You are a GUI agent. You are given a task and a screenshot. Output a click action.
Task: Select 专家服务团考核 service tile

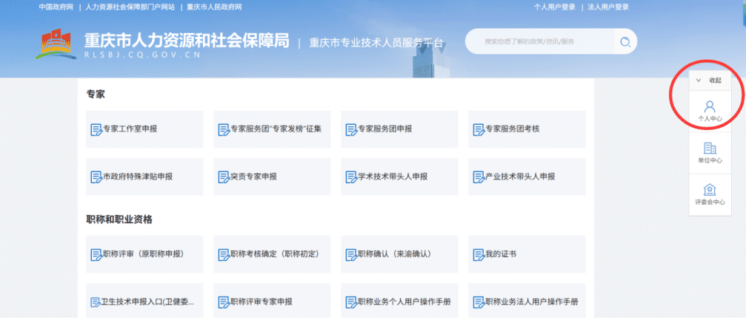tap(526, 129)
